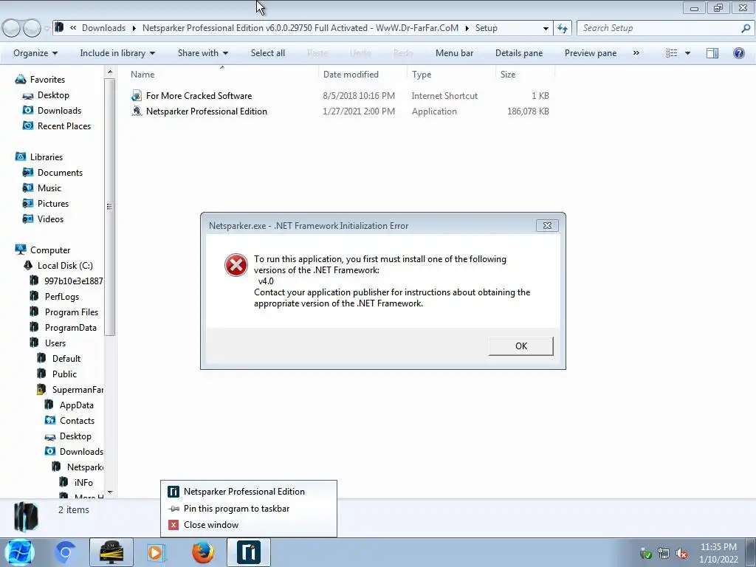The image size is (756, 567).
Task: Close the .NET Framework error dialog
Action: point(547,226)
